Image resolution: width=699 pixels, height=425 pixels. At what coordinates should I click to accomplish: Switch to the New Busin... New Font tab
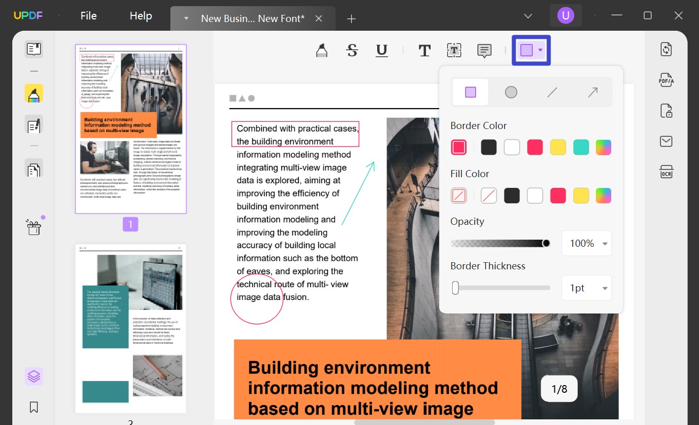[253, 18]
